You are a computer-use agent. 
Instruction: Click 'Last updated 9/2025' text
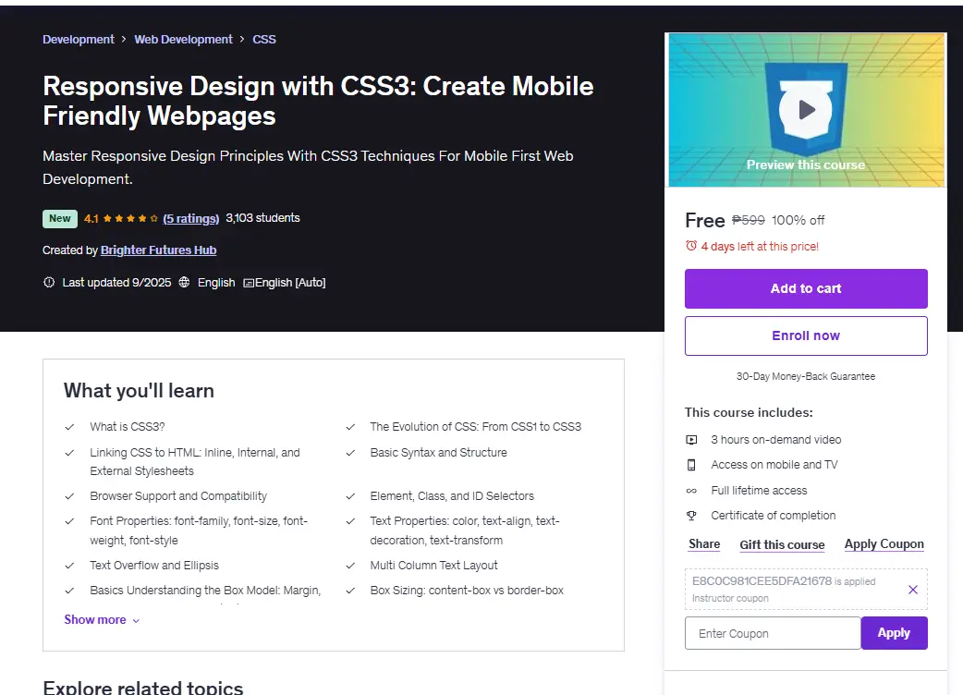(116, 283)
